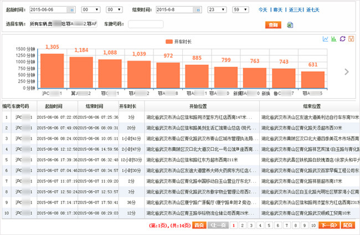Go to 首页 first page button
Screen dimensions: 360x235
[199, 225]
